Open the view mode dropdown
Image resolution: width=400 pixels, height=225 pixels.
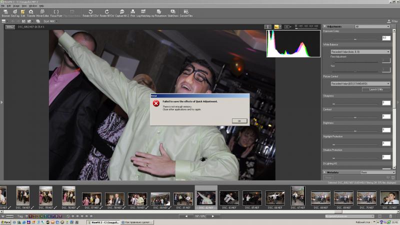point(4,21)
